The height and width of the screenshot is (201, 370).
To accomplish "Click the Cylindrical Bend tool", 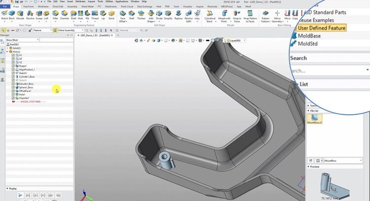I will pyautogui.click(x=210, y=16).
